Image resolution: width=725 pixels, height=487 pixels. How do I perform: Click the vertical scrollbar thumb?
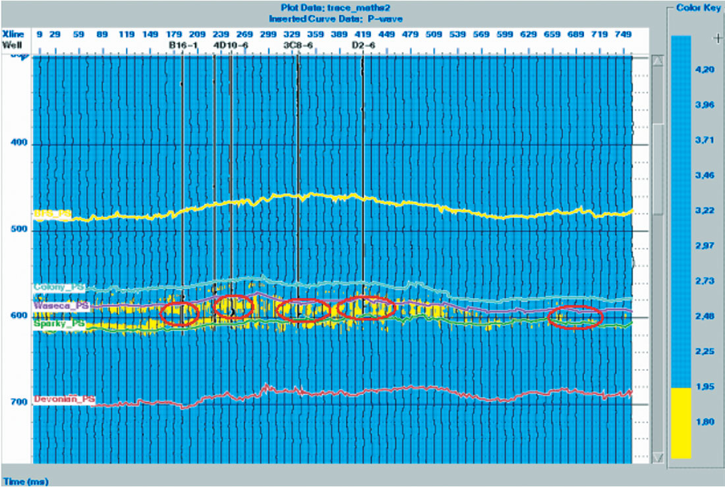click(x=658, y=170)
